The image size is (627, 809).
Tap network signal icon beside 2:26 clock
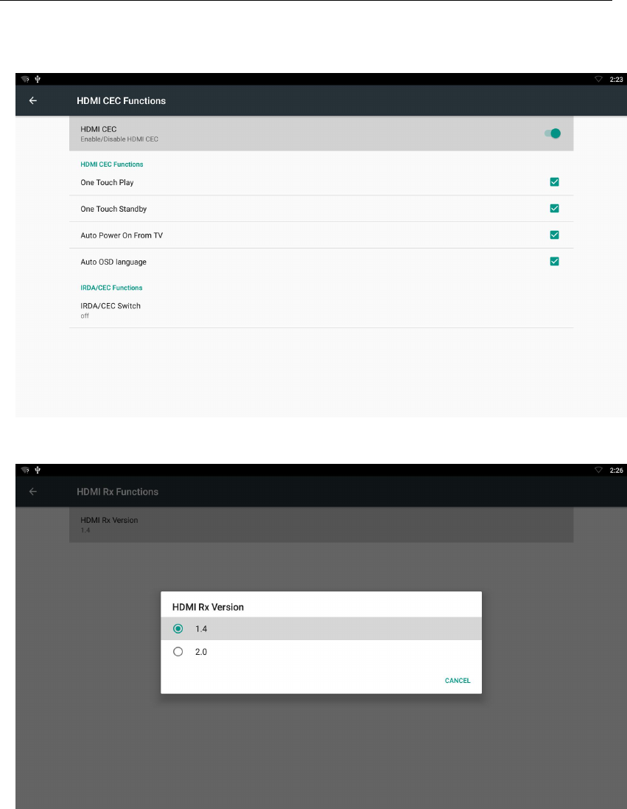(599, 471)
